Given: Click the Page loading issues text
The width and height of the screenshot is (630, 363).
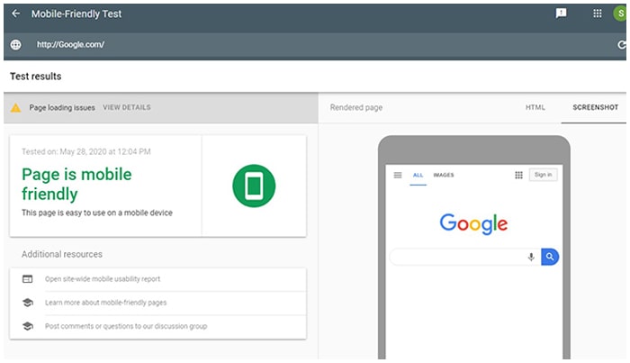Looking at the screenshot, I should [x=62, y=108].
